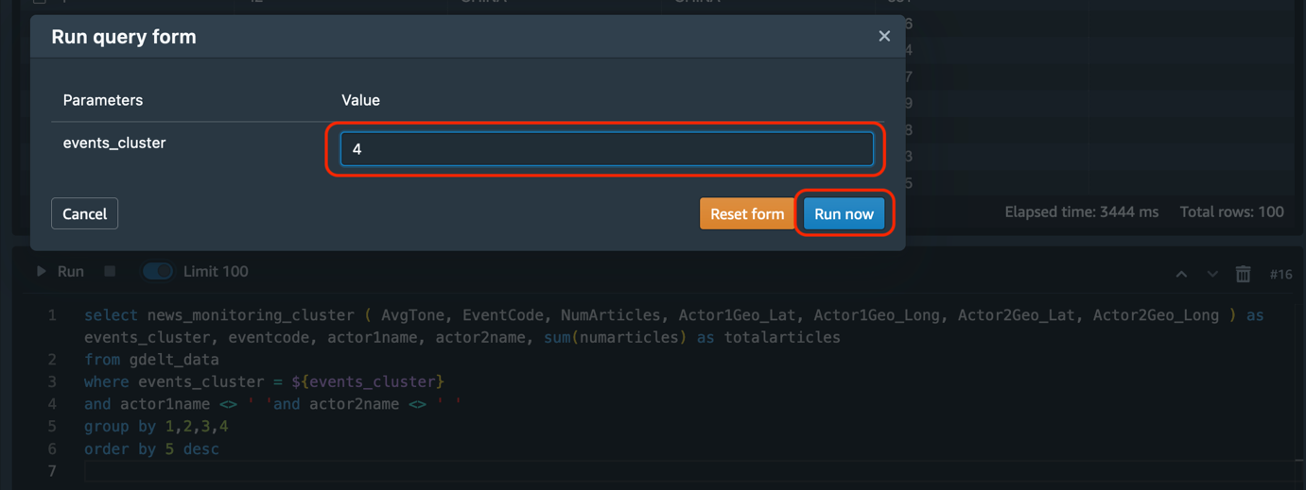Click the 'order by 5 desc' code line

coord(151,449)
